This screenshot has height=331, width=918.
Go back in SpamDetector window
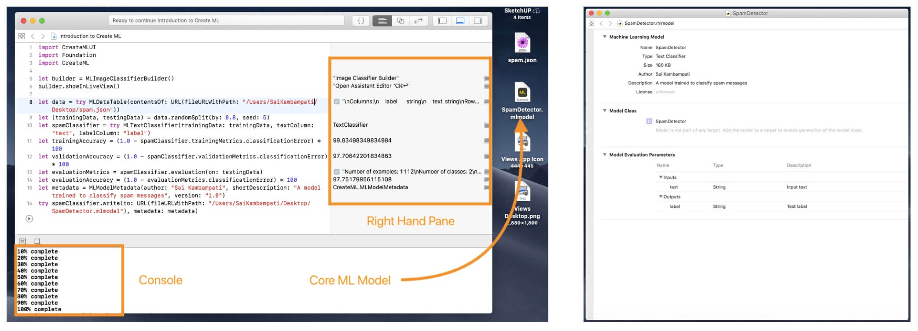pos(601,23)
